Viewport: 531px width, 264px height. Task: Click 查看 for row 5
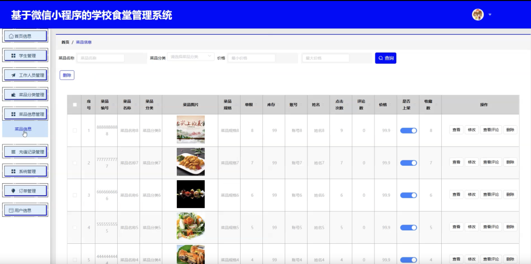[456, 259]
